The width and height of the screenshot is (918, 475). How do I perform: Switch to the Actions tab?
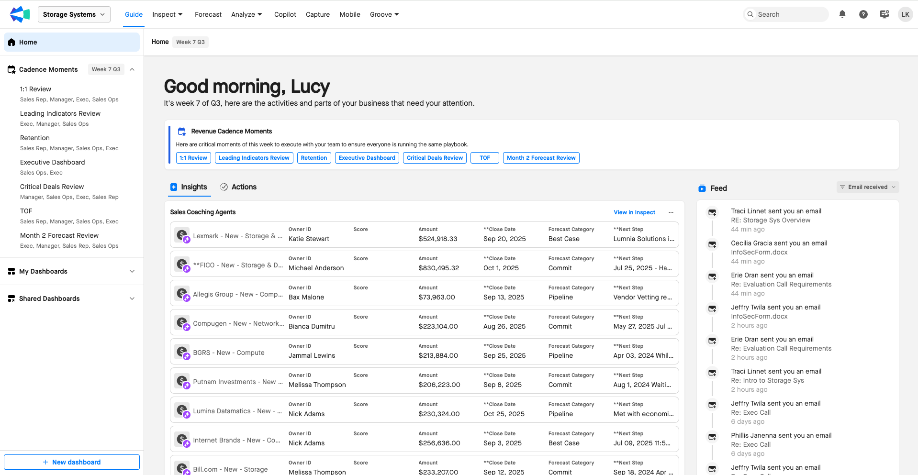click(x=238, y=187)
